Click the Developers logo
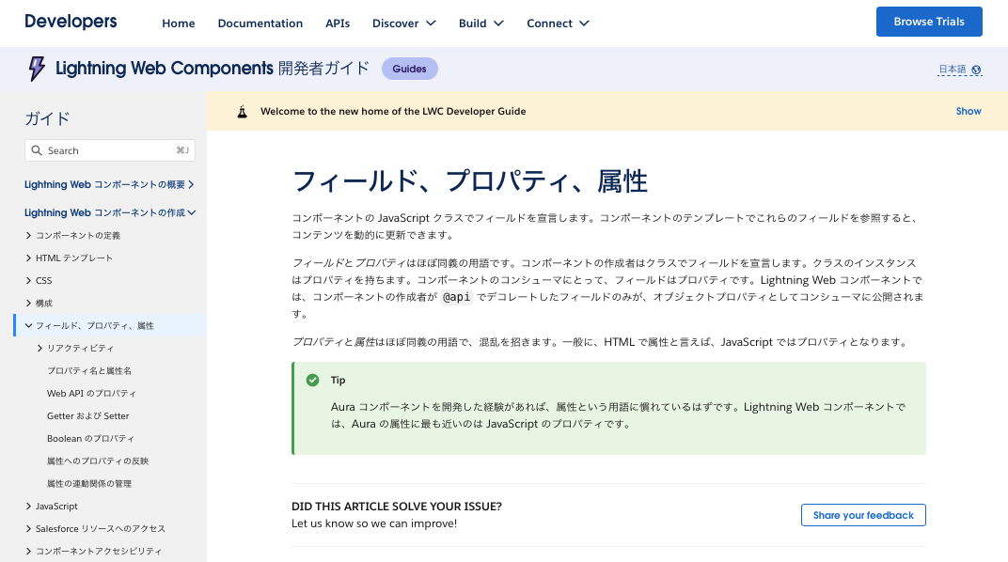This screenshot has height=562, width=1008. click(x=71, y=22)
